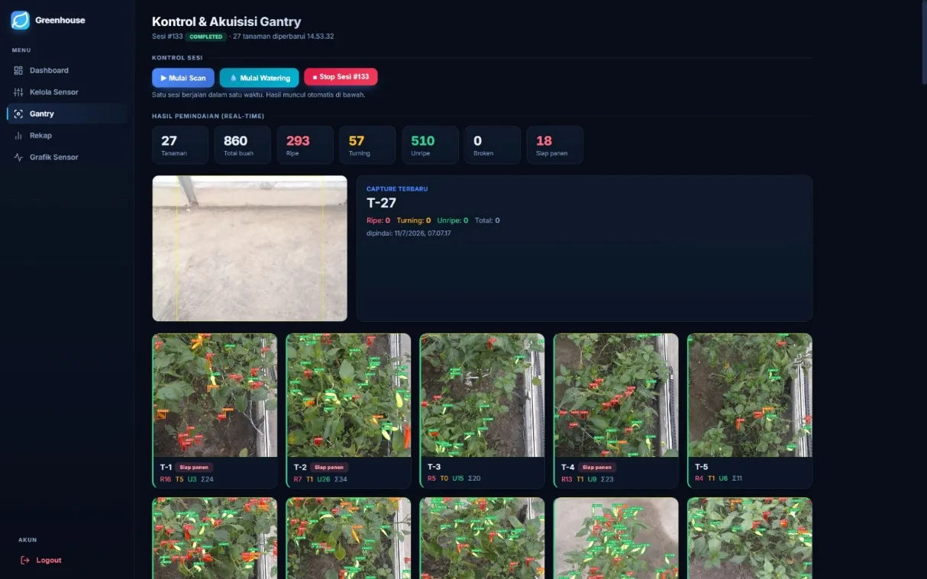Image resolution: width=927 pixels, height=579 pixels.
Task: Click the R13 ripe count under T-4
Action: (567, 479)
